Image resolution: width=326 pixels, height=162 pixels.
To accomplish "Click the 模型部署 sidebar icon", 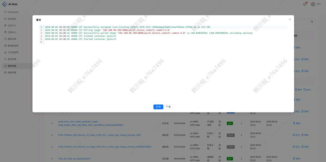I will click(x=5, y=72).
